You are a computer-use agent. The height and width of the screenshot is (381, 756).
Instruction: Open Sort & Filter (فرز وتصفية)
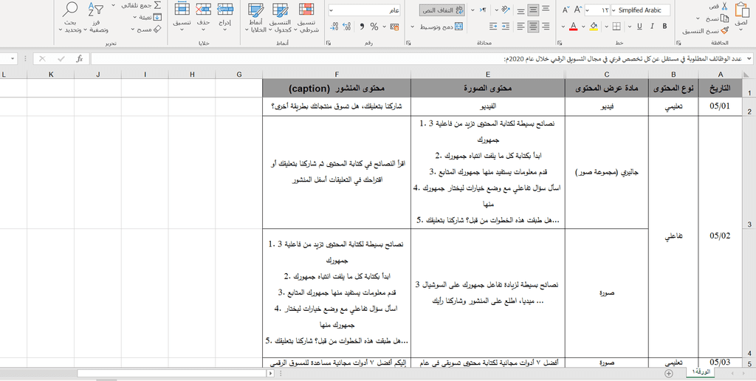click(96, 16)
